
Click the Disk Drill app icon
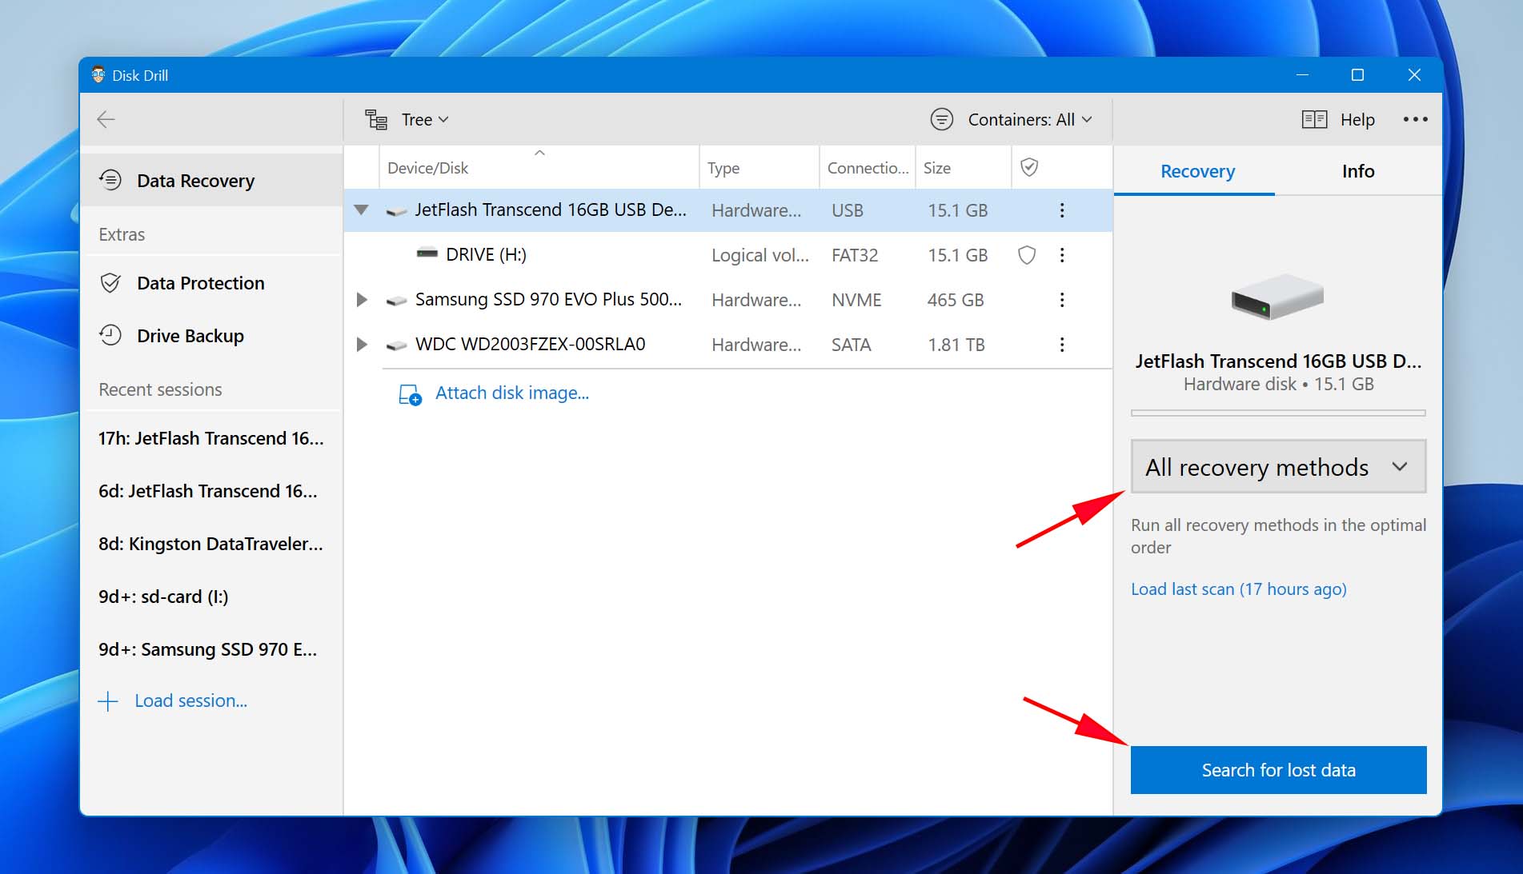pyautogui.click(x=98, y=74)
